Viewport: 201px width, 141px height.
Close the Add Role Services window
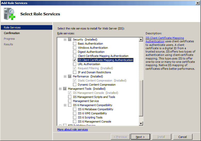click(198, 3)
